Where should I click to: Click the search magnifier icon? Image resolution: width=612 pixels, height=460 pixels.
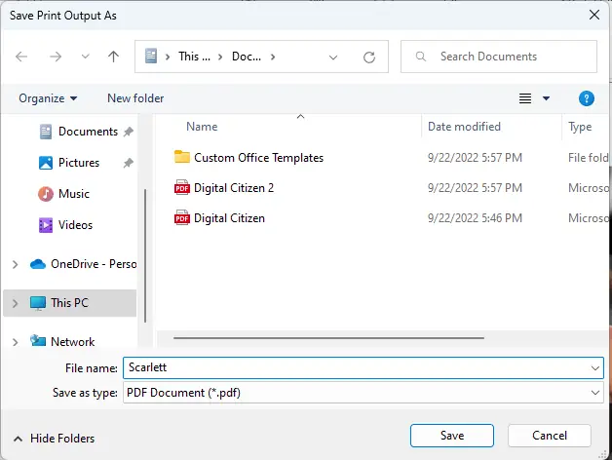click(421, 57)
